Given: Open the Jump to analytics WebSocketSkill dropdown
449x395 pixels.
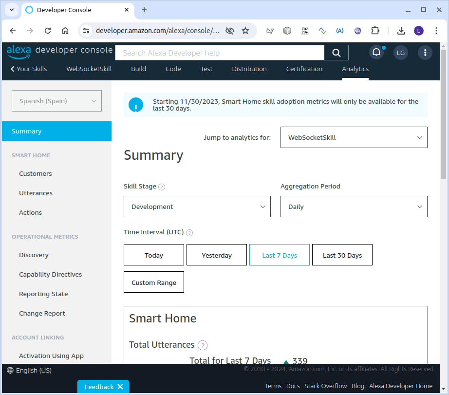Looking at the screenshot, I should pos(354,137).
